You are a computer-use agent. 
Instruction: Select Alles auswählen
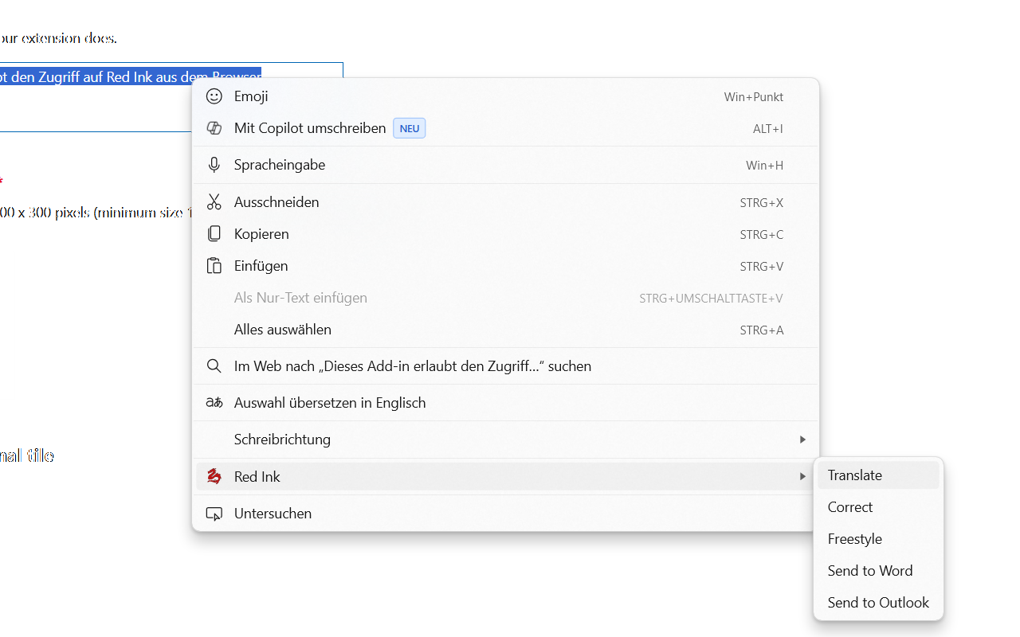(505, 330)
